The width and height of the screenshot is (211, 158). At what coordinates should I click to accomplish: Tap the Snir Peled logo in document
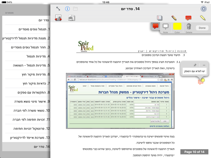click(x=86, y=46)
